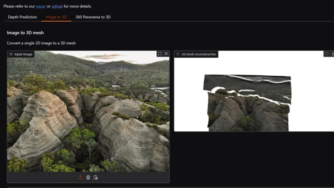Viewport: 334px width, 188px height.
Task: Reset the 3D mesh view with undo icon
Action: [x=326, y=54]
